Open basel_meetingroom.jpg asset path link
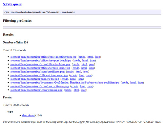The image size is (164, 125). [43, 57]
